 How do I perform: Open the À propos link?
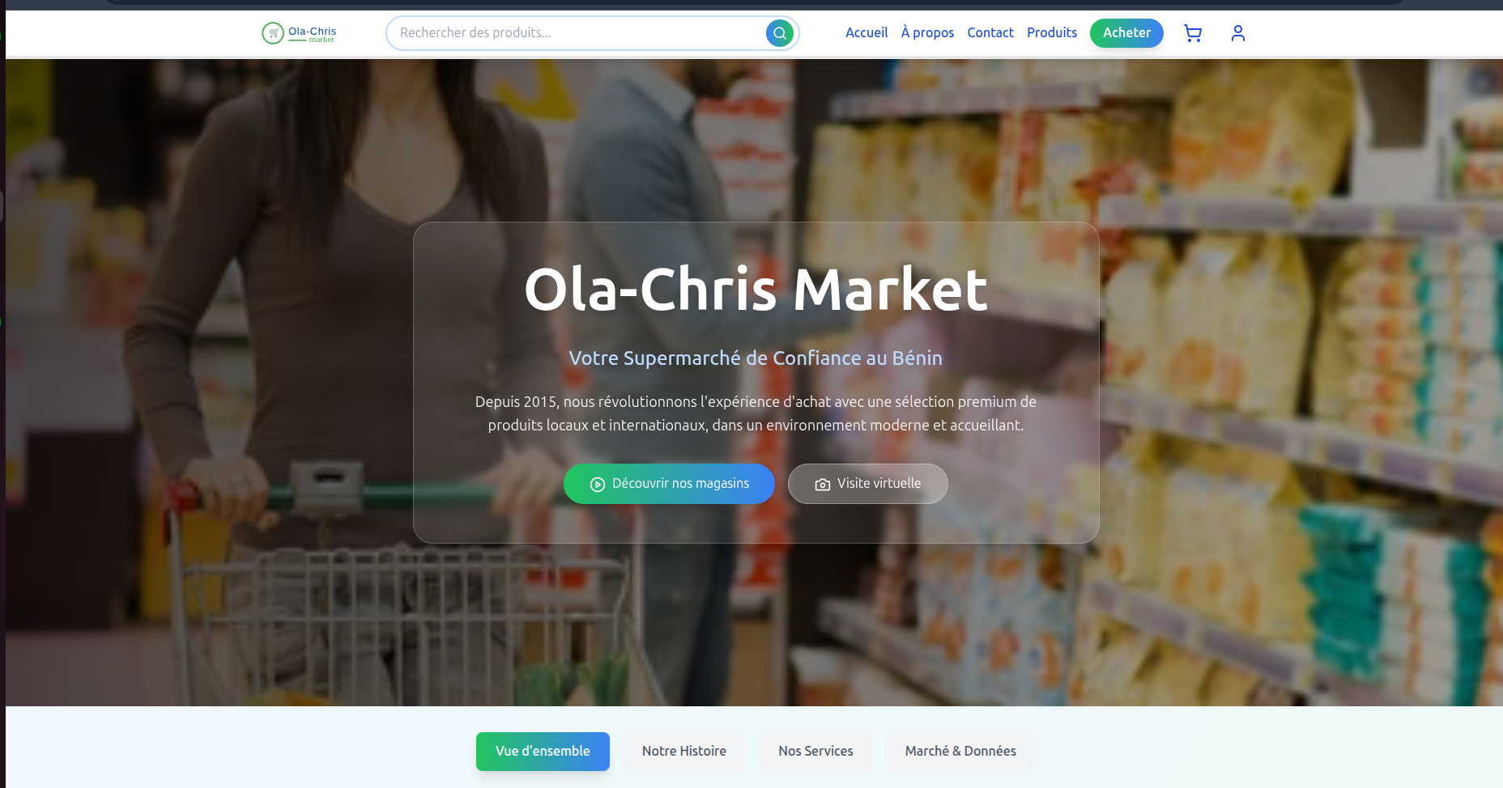[927, 32]
